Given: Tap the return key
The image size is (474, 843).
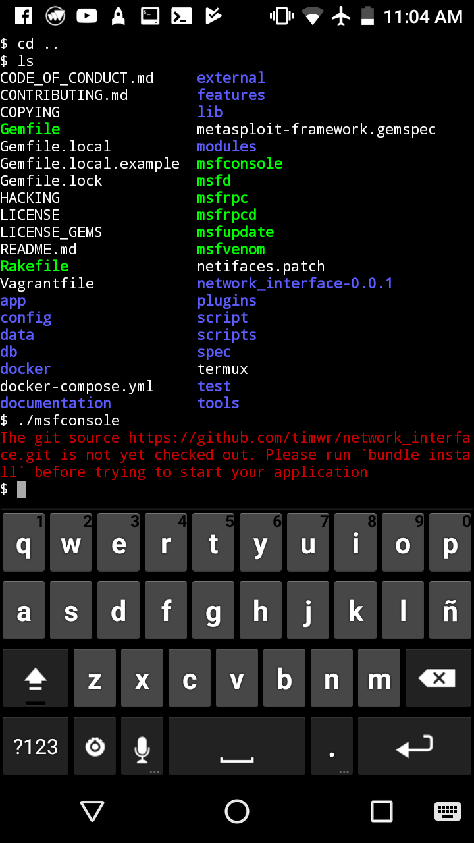Looking at the screenshot, I should [x=415, y=747].
